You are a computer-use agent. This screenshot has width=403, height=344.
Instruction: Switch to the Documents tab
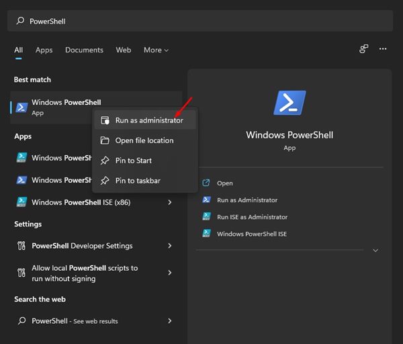click(x=84, y=50)
